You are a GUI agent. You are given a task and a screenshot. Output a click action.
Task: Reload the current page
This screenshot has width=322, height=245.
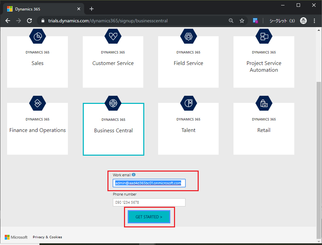[x=30, y=21]
